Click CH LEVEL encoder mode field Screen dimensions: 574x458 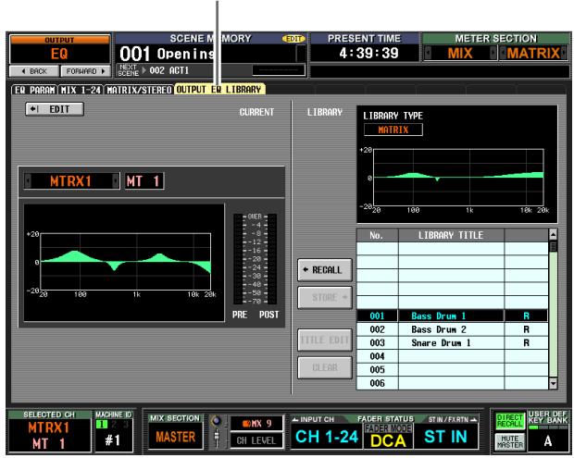point(257,440)
